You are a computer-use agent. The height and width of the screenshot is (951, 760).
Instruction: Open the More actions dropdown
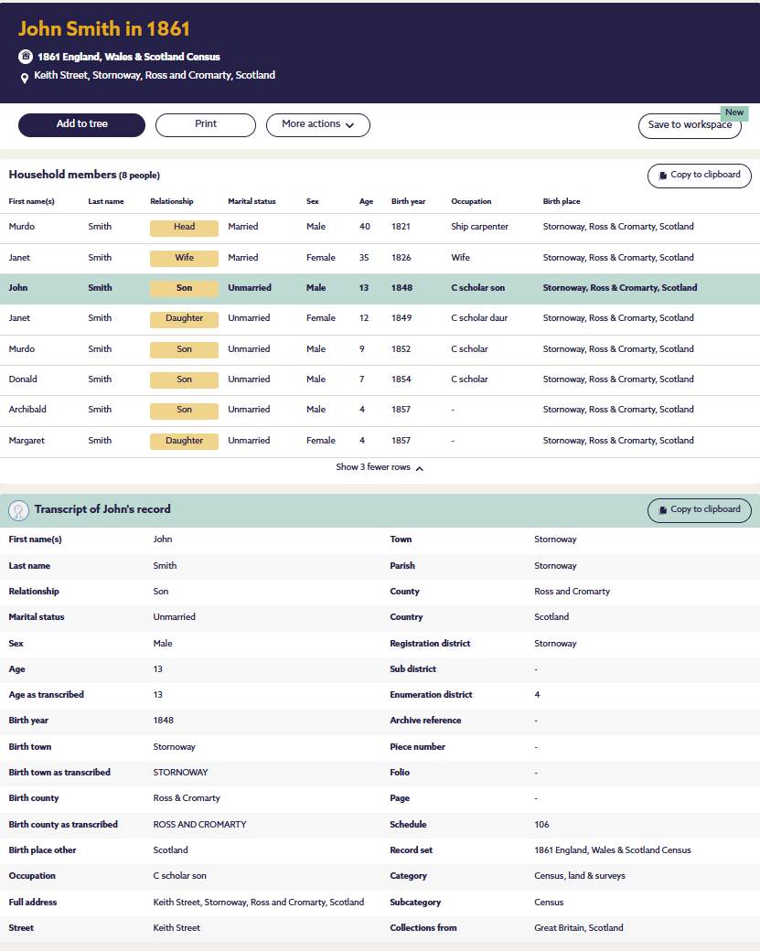point(318,125)
